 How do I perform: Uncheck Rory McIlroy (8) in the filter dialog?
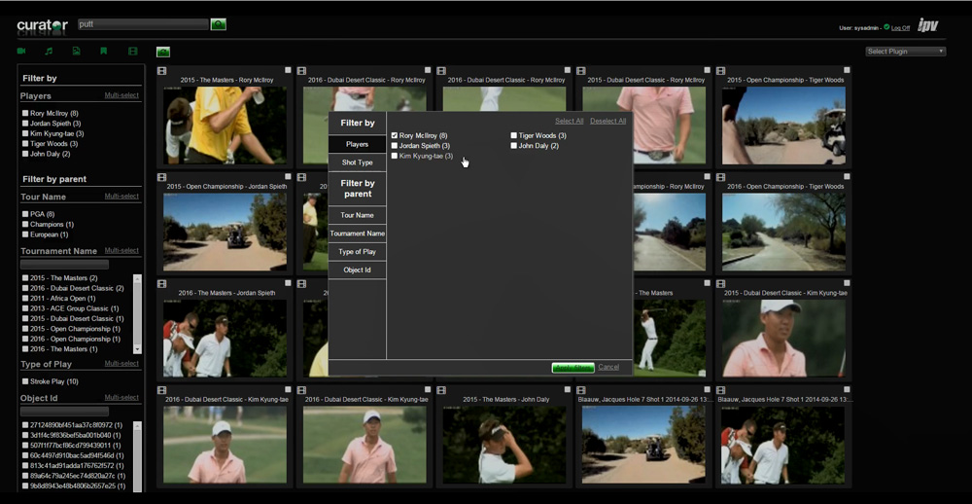coord(395,135)
